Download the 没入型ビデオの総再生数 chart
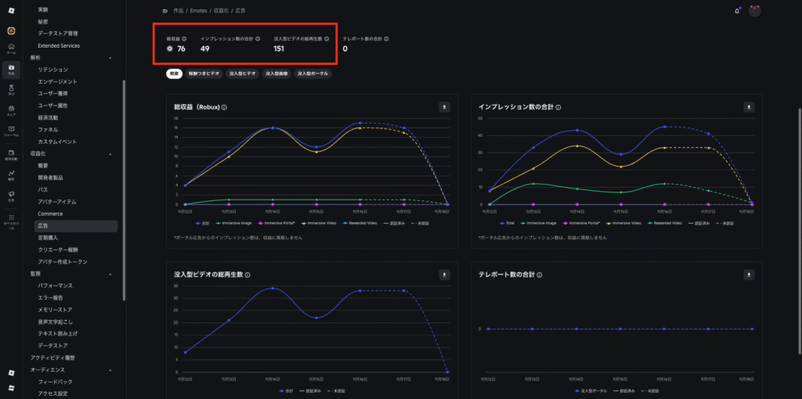This screenshot has width=802, height=399. 444,275
